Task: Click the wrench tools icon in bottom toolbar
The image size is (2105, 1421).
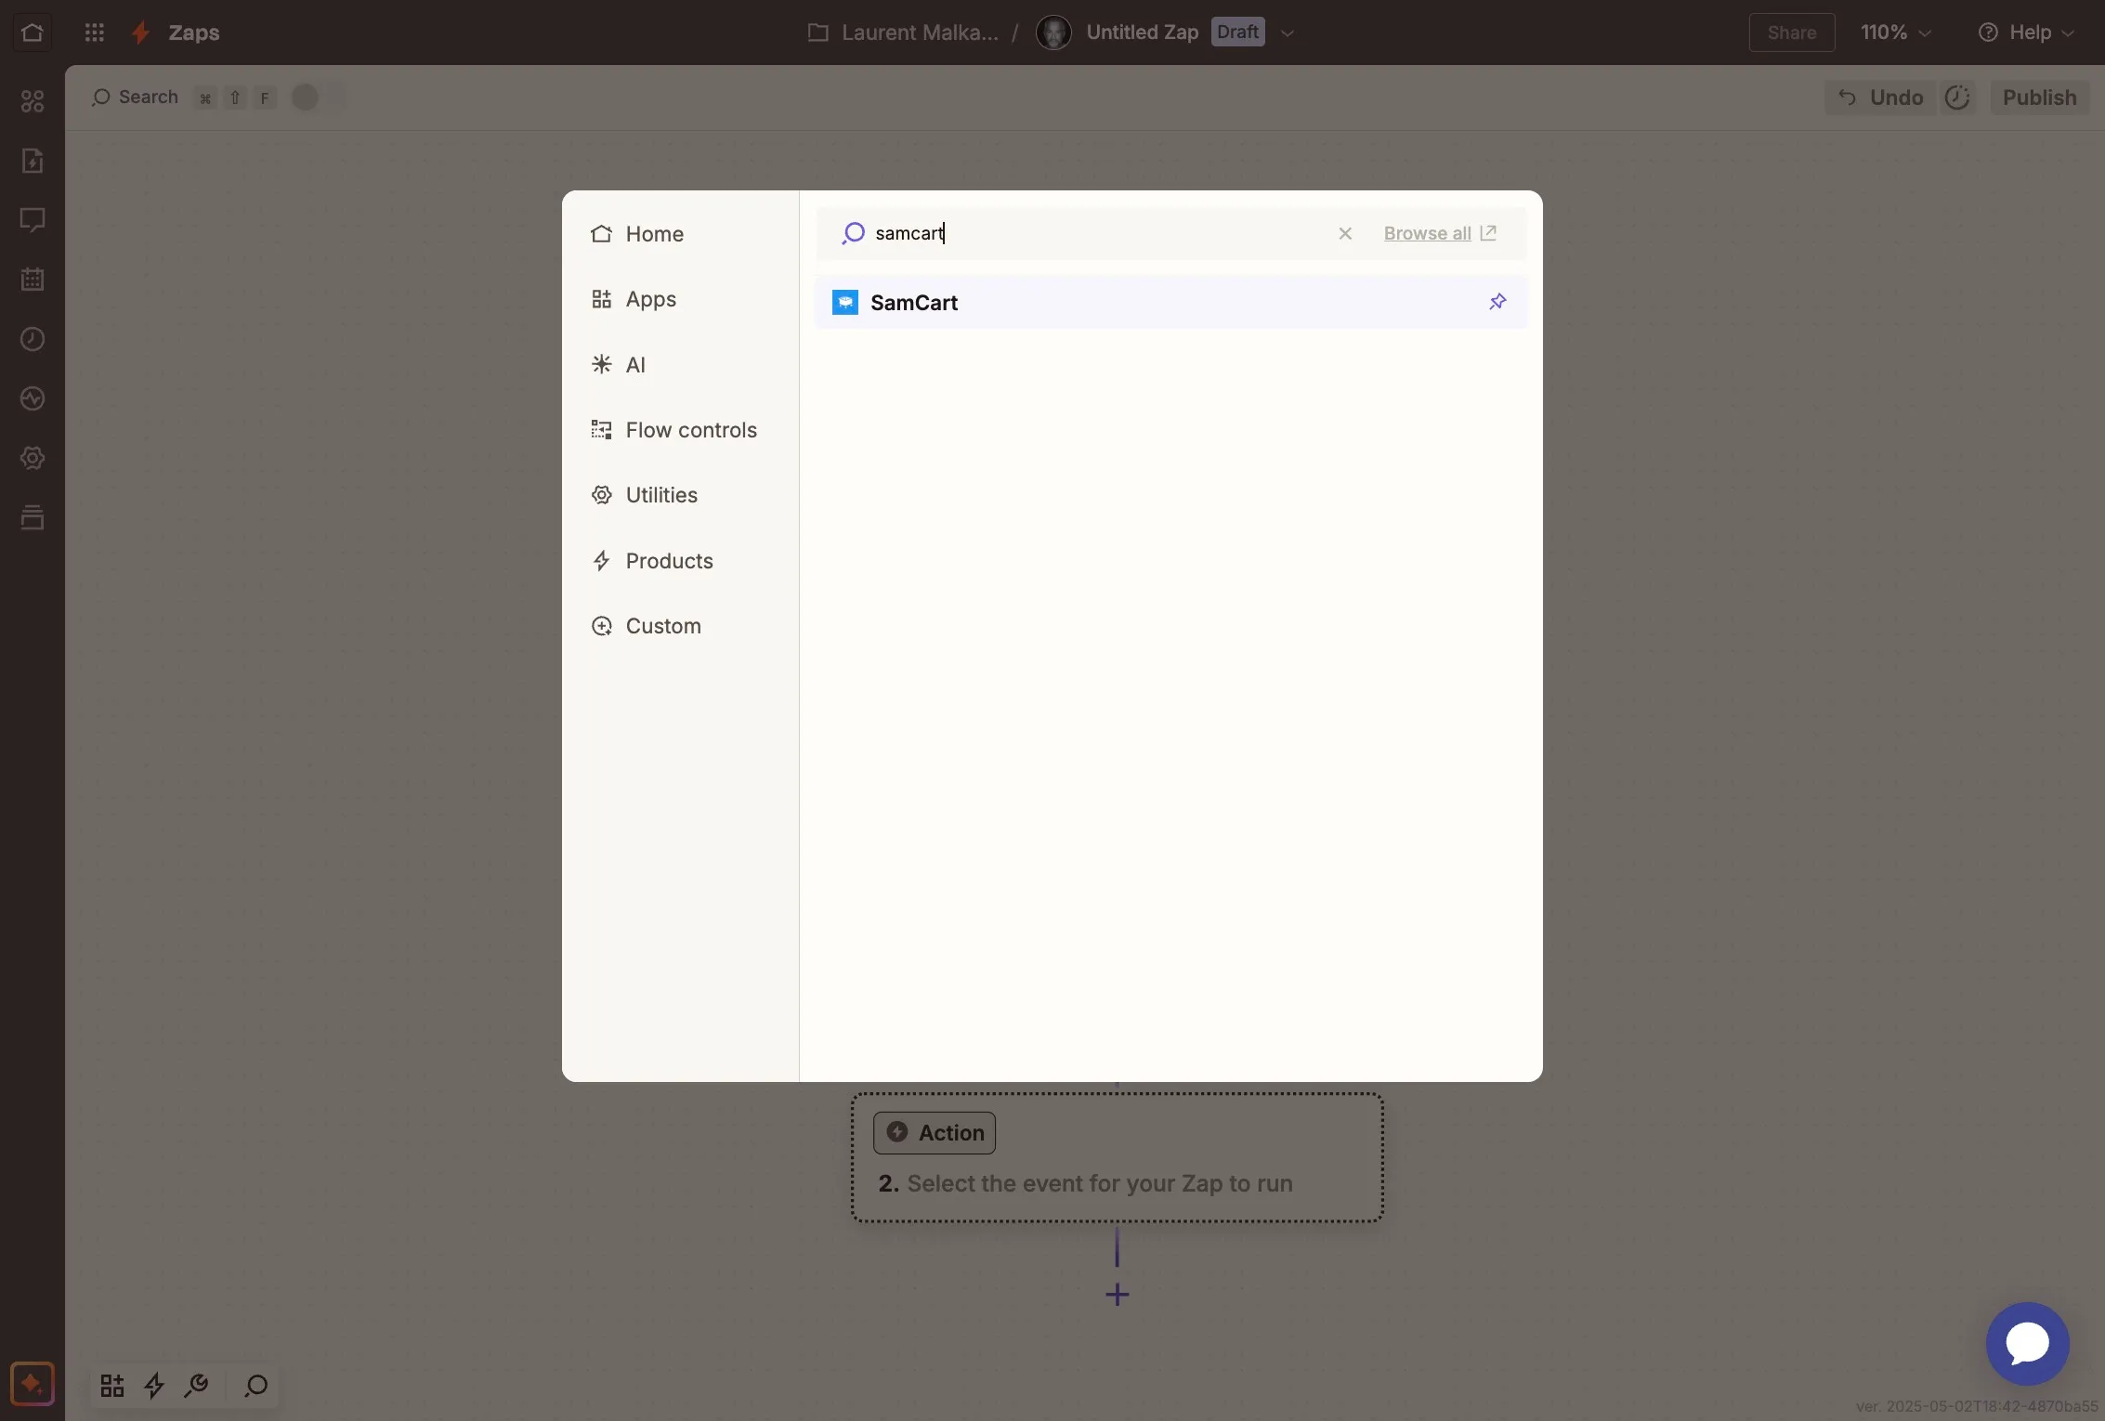Action: click(x=196, y=1386)
